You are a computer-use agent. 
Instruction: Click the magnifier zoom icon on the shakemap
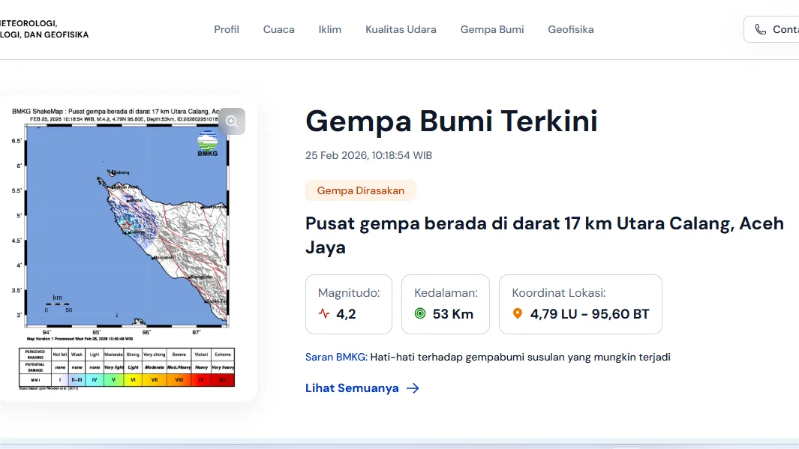[x=232, y=121]
